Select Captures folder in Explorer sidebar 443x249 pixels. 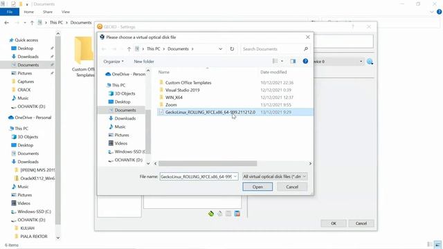point(23,82)
